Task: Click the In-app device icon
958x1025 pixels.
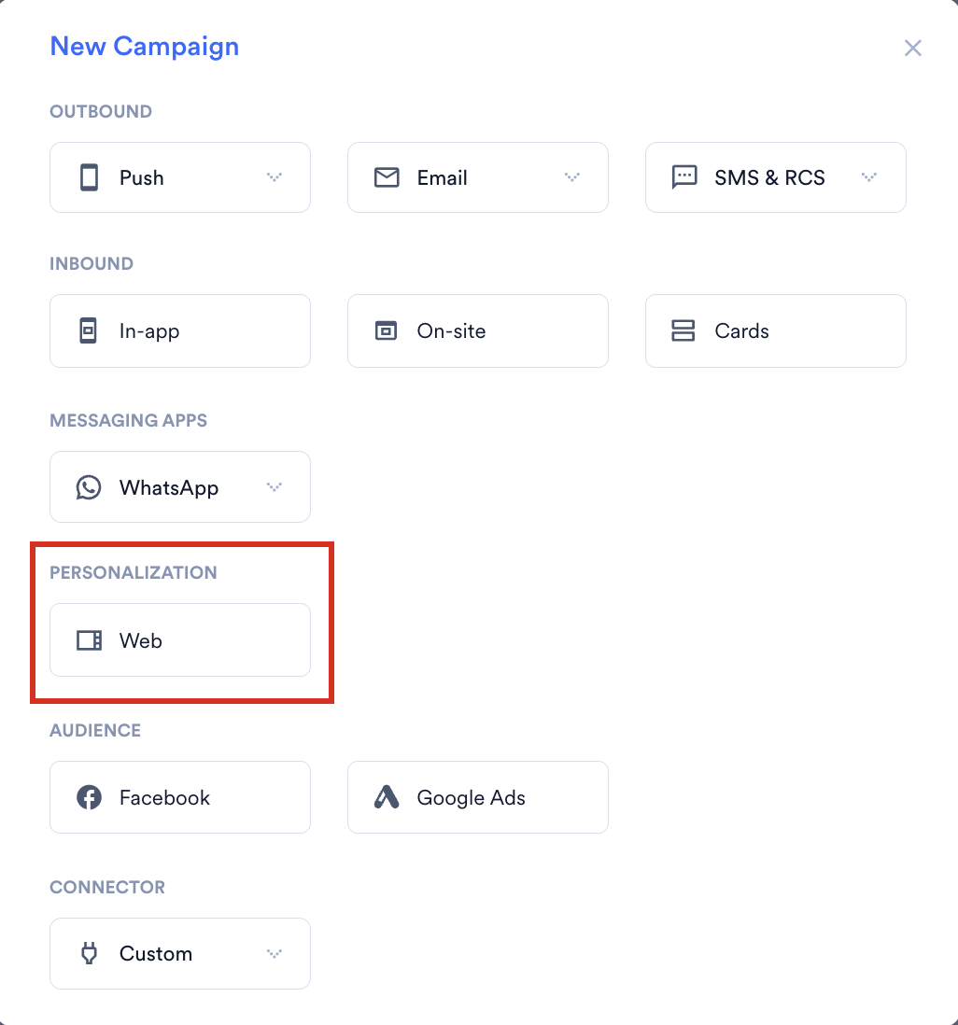Action: [89, 330]
